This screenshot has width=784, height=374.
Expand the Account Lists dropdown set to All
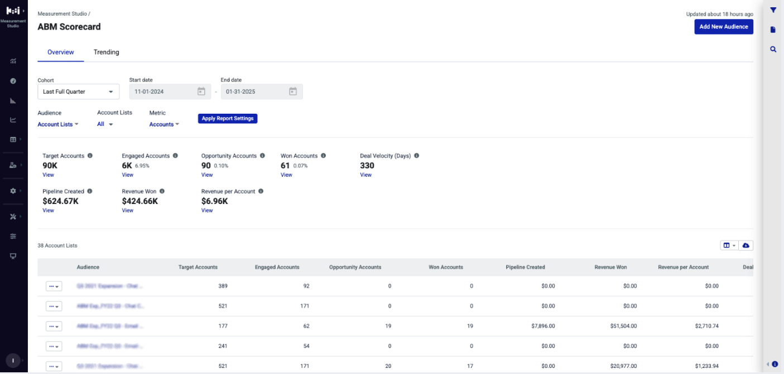(105, 124)
